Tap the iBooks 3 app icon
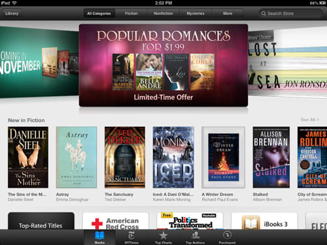 click(250, 223)
